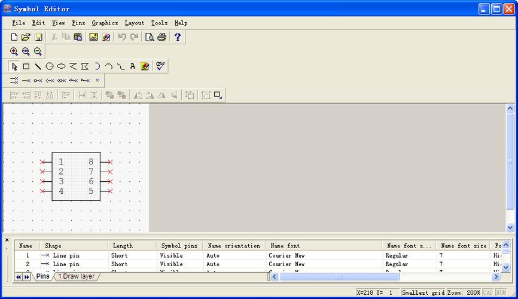Switch to the Pins tab
This screenshot has height=299, width=518.
(x=42, y=276)
